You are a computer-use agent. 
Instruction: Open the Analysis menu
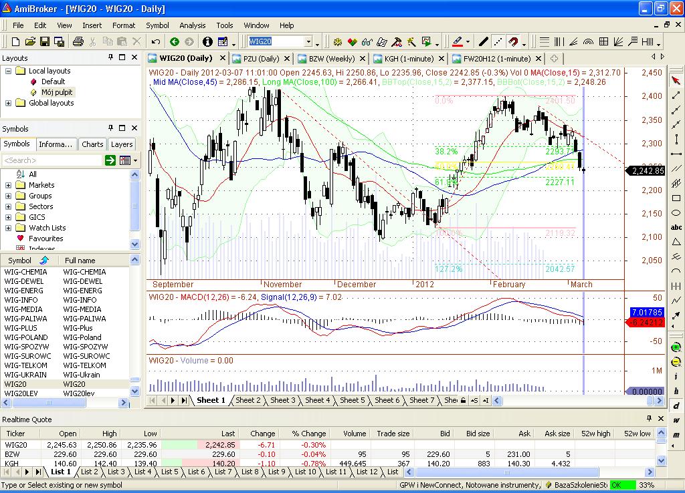point(192,25)
